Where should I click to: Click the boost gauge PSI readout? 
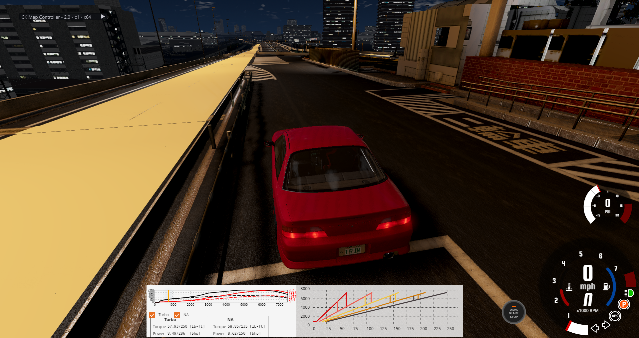point(608,206)
